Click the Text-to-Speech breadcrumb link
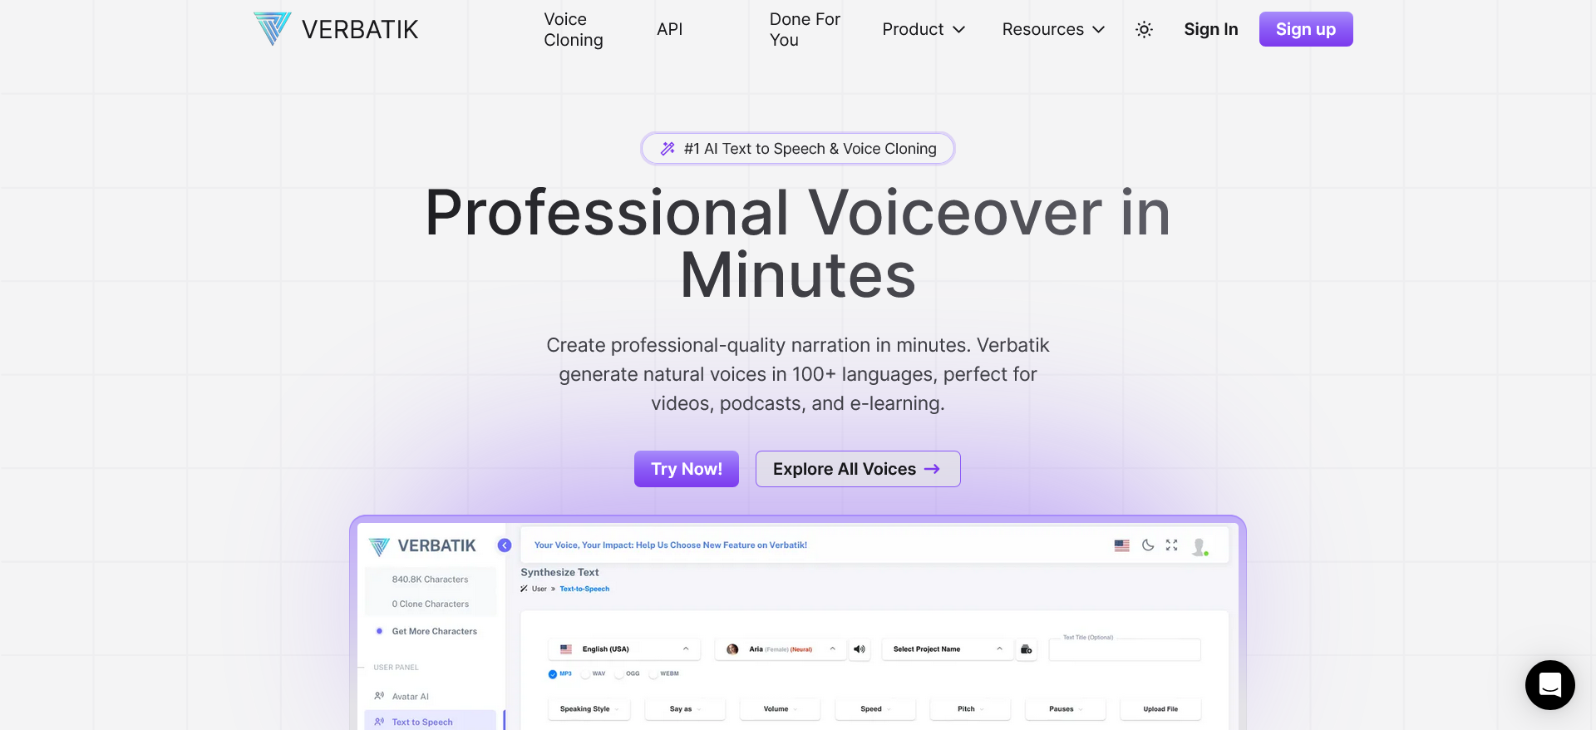Viewport: 1596px width, 730px height. (584, 589)
